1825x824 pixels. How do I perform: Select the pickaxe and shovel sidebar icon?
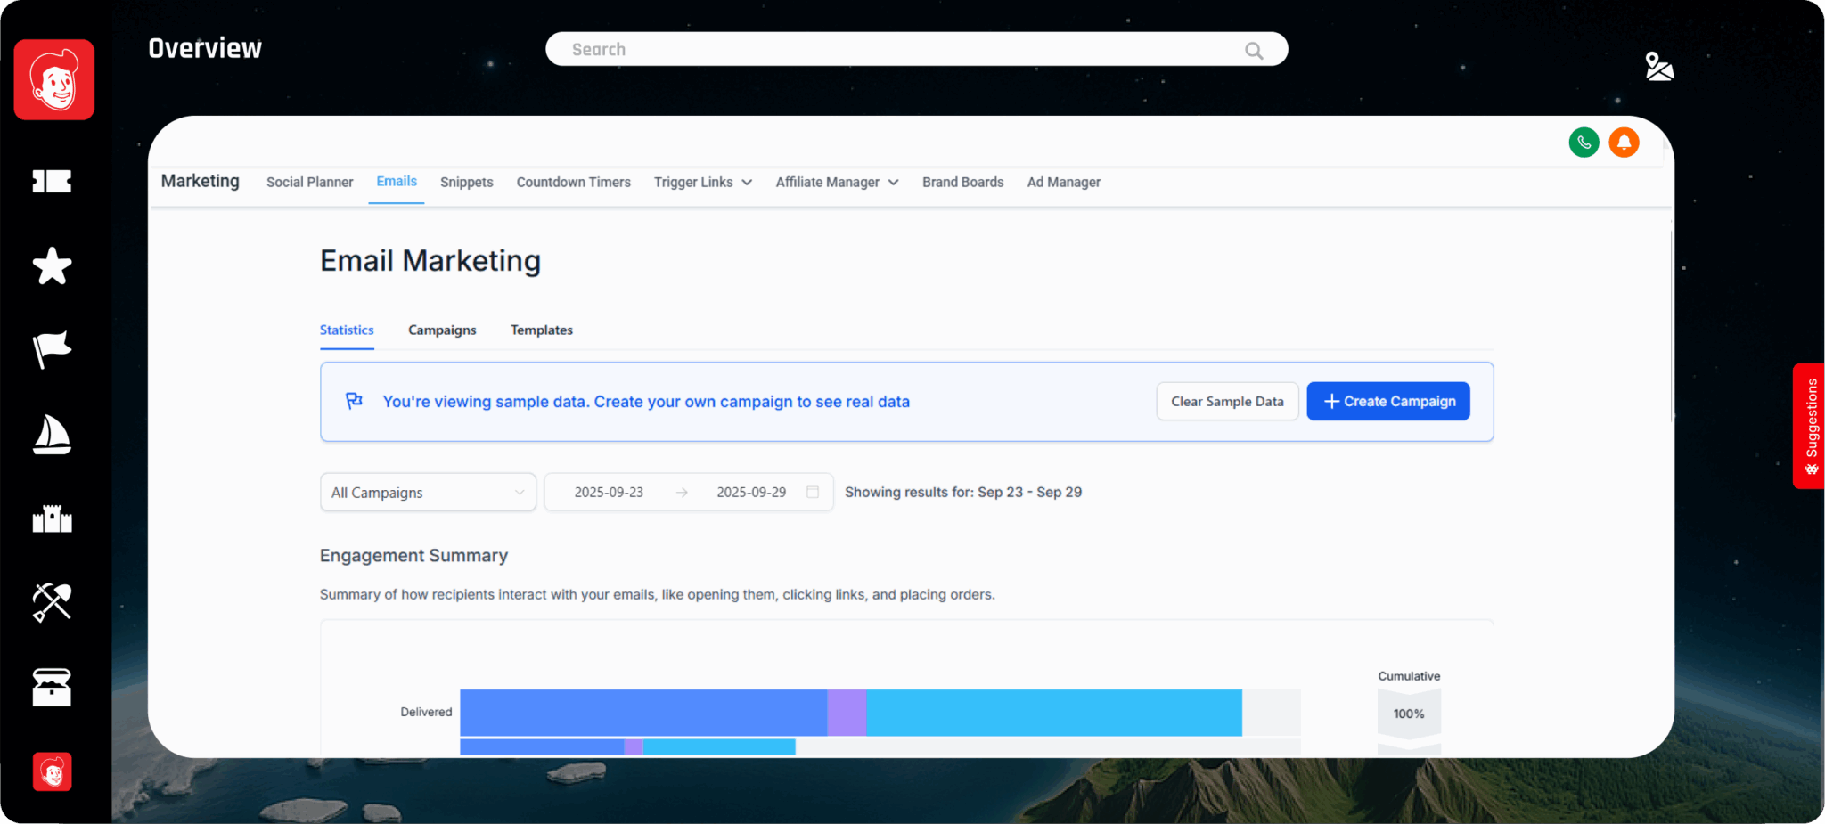pos(52,602)
